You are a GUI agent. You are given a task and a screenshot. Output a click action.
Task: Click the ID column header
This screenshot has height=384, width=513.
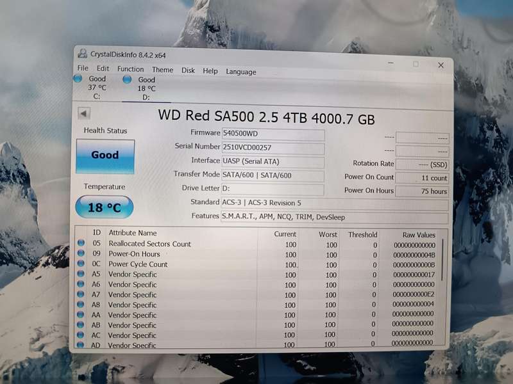point(97,232)
